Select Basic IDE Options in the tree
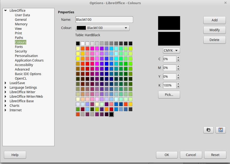The image size is (230, 164). click(x=28, y=74)
